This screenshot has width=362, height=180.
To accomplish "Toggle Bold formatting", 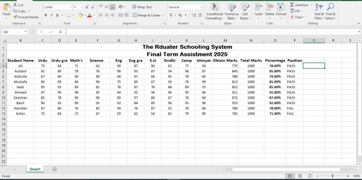I will [x=46, y=15].
